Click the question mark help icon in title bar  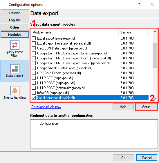pos(139,4)
